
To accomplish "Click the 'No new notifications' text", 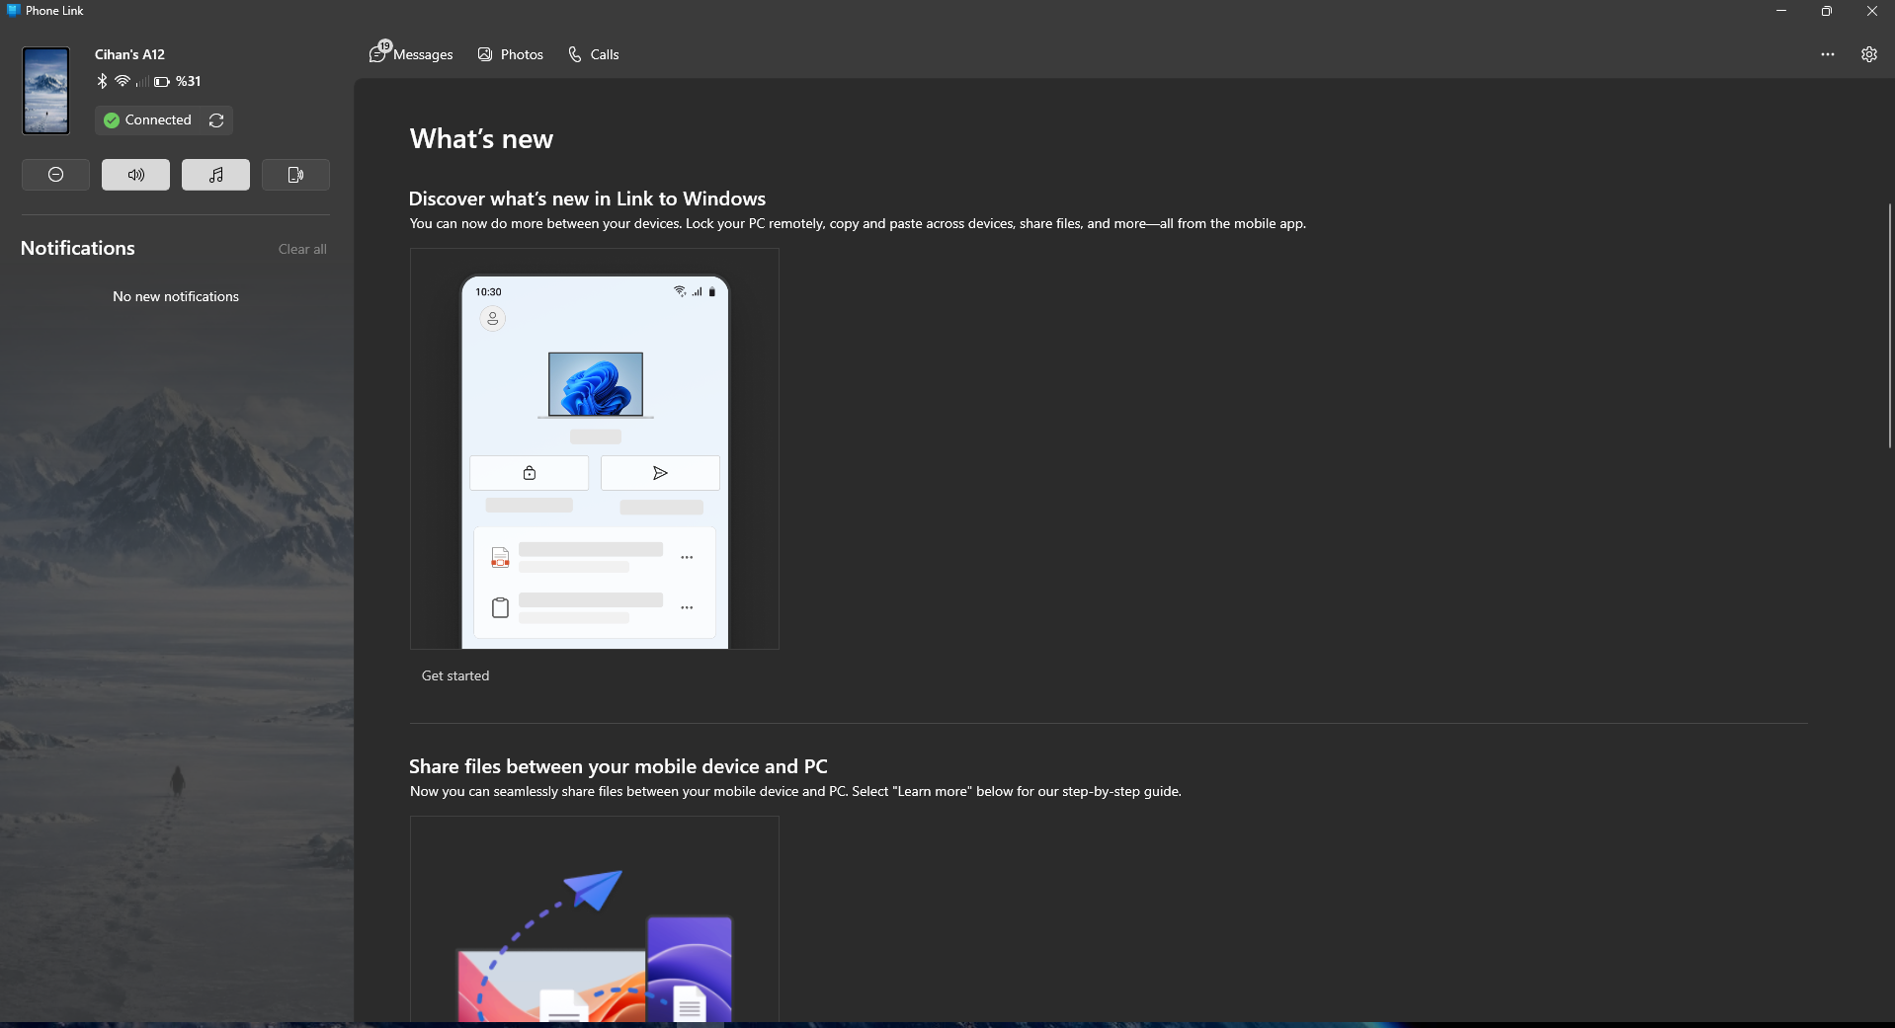I will click(176, 296).
